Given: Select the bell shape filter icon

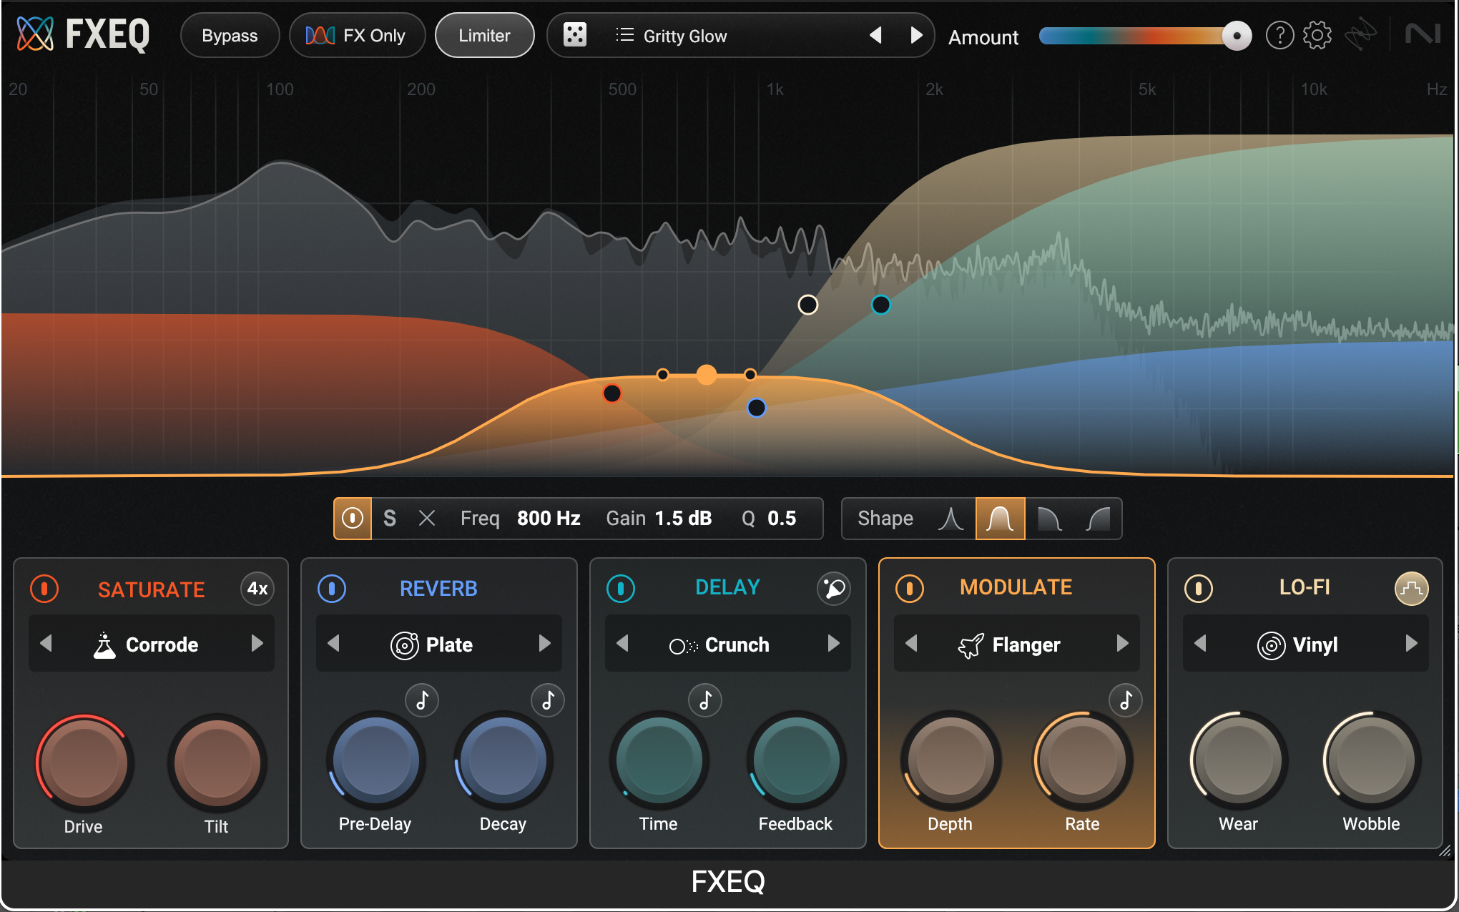Looking at the screenshot, I should point(1000,519).
